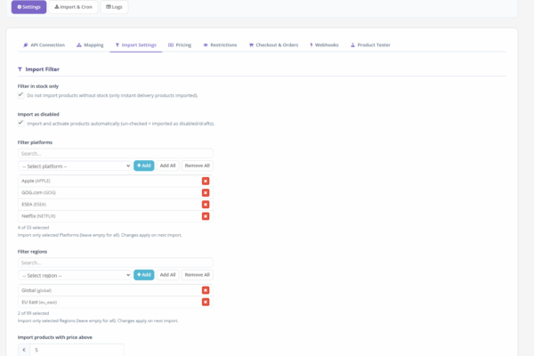This screenshot has width=534, height=356.
Task: Click Add button for platforms
Action: click(143, 166)
